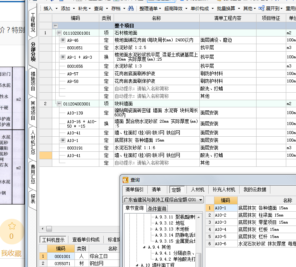Image resolution: width=296 pixels, height=267 pixels.
Task: Collapse the 整个项目 root row
Action: [x=55, y=26]
